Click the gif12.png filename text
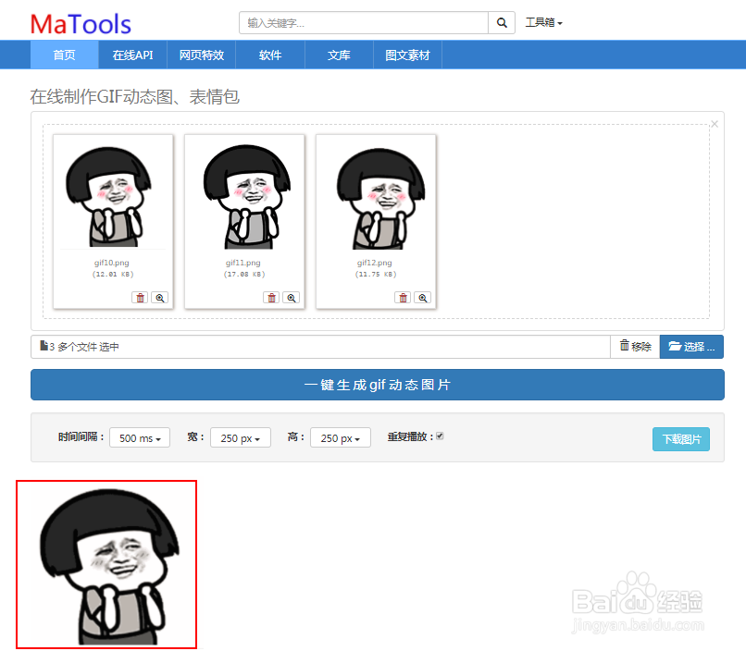Screen dimensions: 746x651 click(375, 263)
